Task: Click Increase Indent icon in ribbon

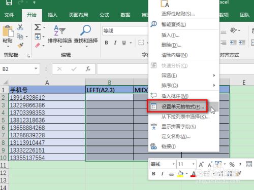Action: click(242, 43)
